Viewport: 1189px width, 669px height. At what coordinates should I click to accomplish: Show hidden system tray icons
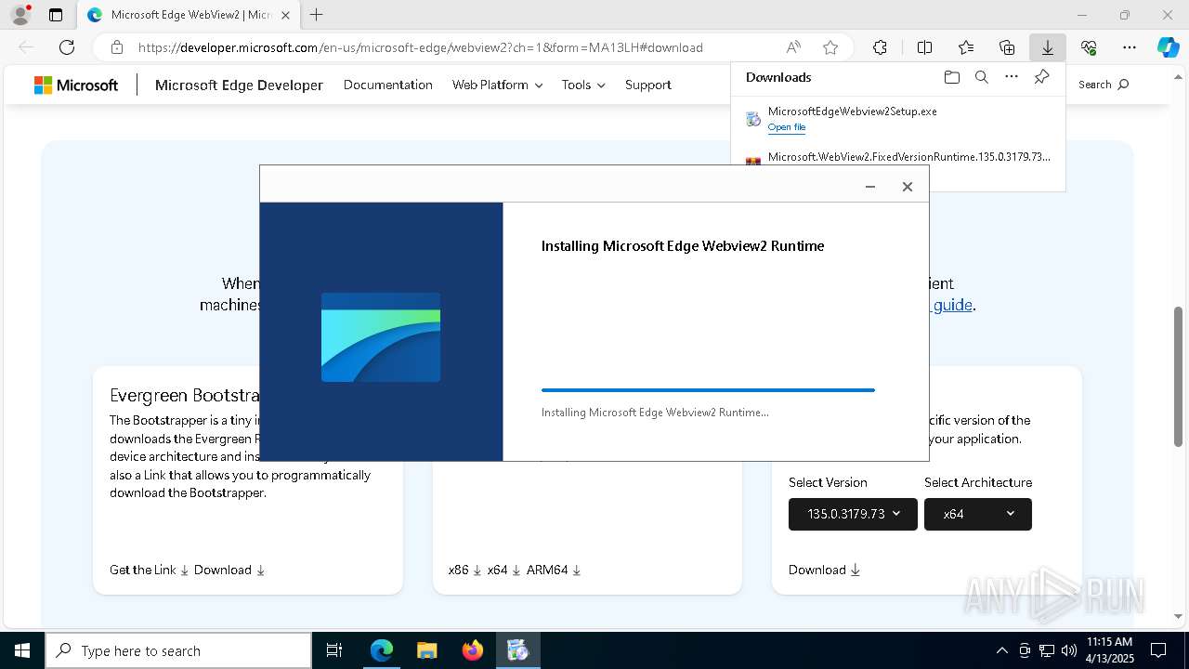coord(1001,650)
